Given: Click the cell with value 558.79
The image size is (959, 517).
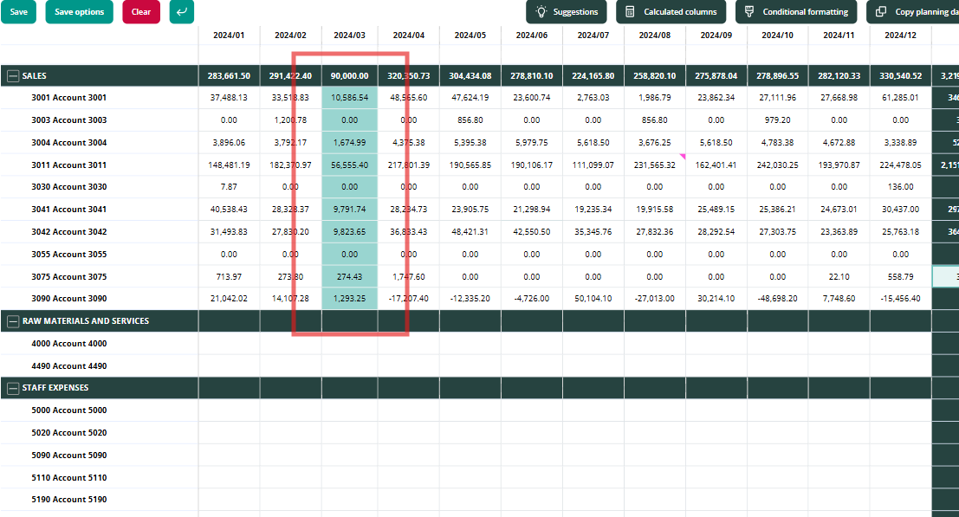Looking at the screenshot, I should 900,277.
